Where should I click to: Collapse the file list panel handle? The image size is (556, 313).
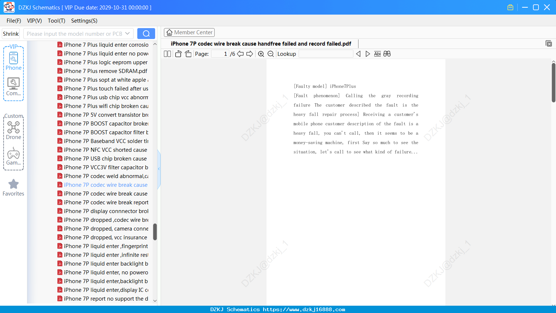[x=159, y=169]
